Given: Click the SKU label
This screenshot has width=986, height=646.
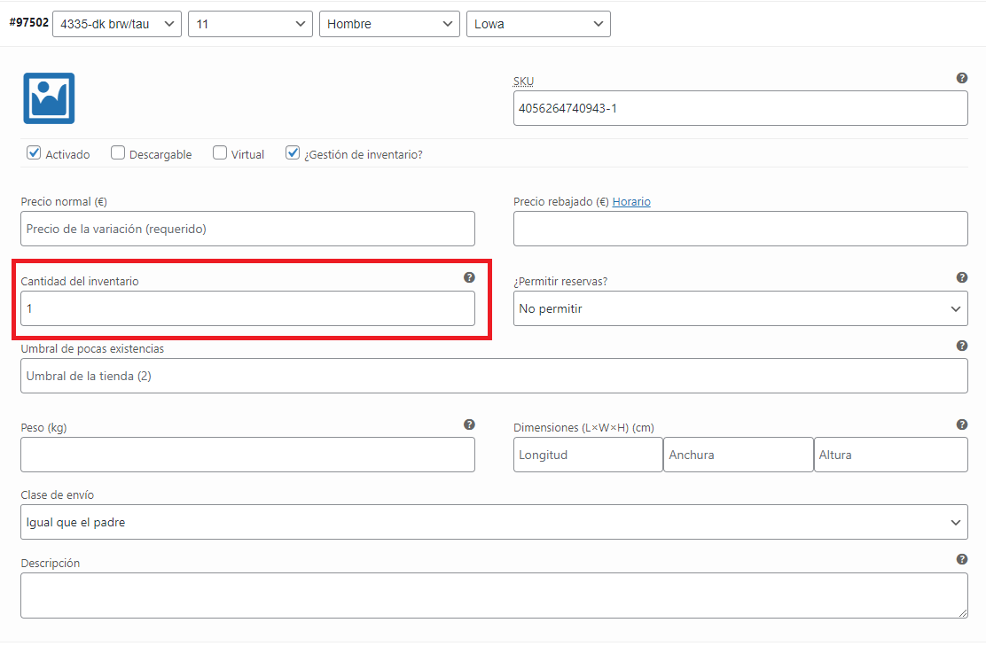Looking at the screenshot, I should [523, 81].
